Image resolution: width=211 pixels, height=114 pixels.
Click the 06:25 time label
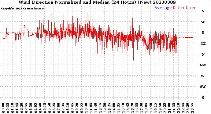[54, 108]
